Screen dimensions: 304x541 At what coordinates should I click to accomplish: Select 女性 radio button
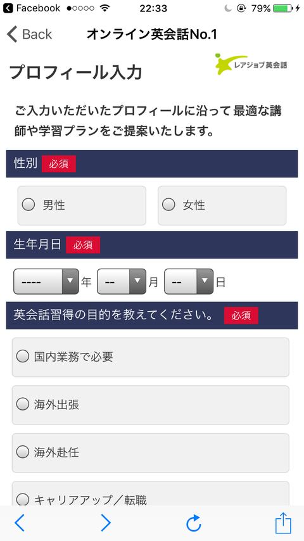222,205
